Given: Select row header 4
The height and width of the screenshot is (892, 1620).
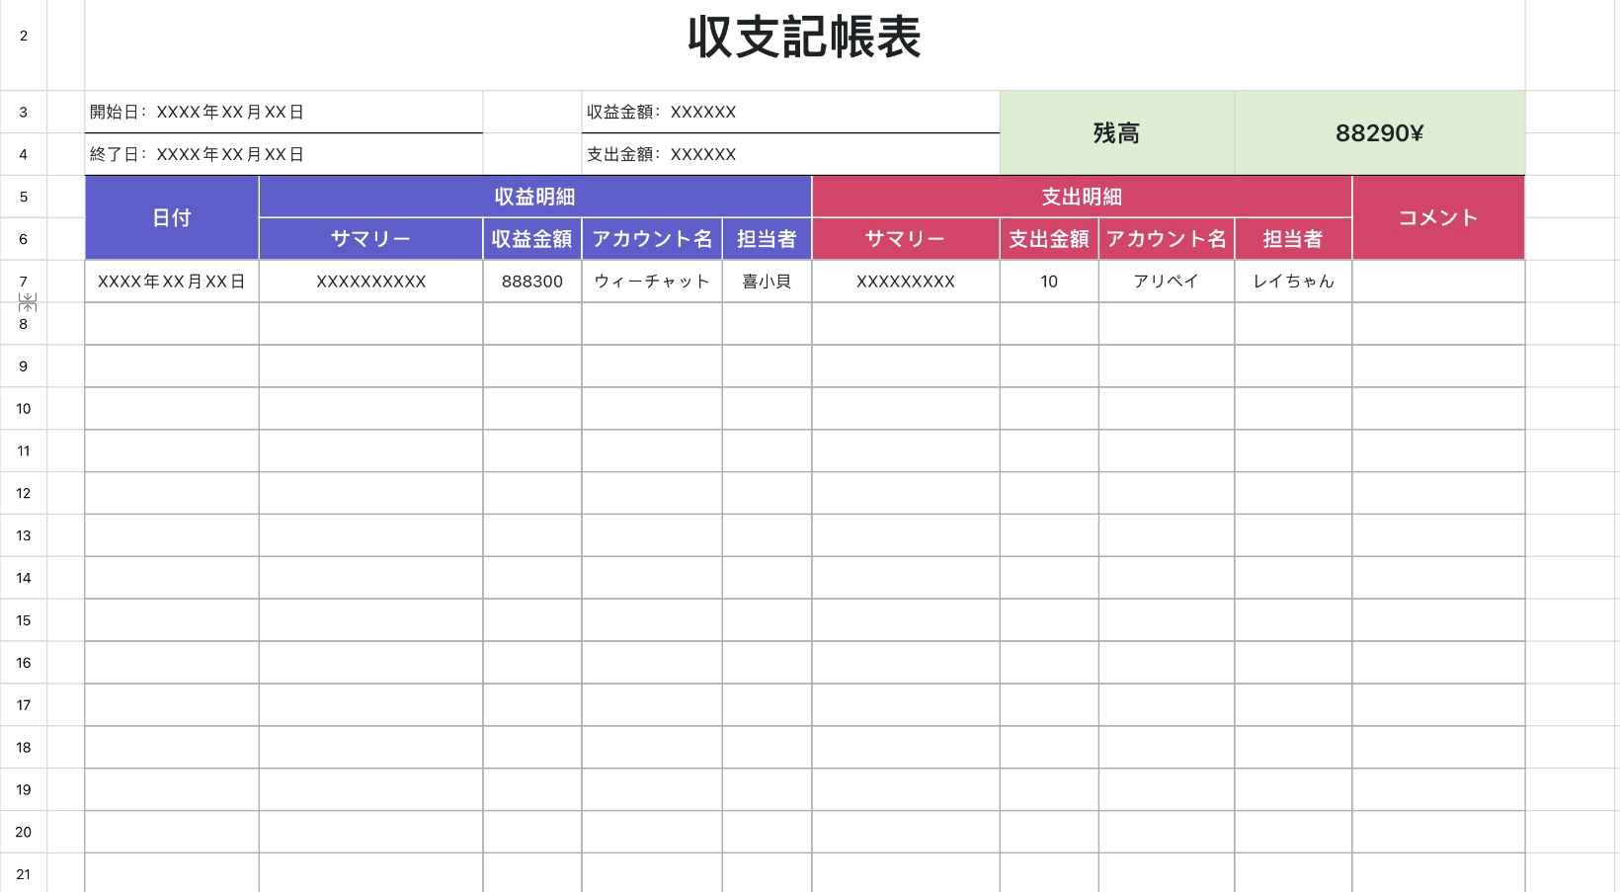Looking at the screenshot, I should [x=23, y=154].
